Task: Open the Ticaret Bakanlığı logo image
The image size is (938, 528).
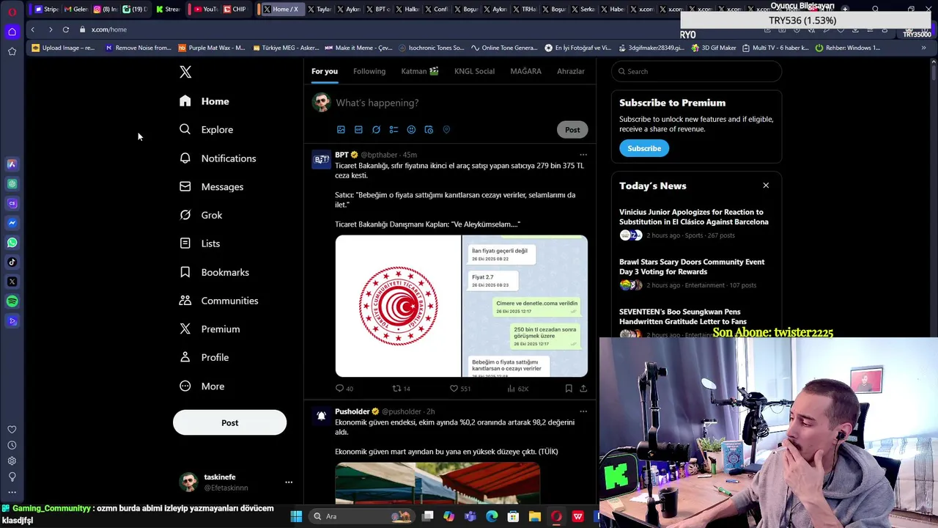Action: [398, 306]
